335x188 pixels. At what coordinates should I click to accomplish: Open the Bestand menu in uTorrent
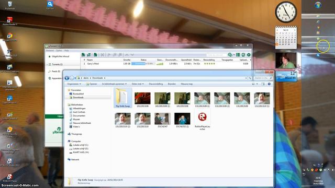coord(50,51)
